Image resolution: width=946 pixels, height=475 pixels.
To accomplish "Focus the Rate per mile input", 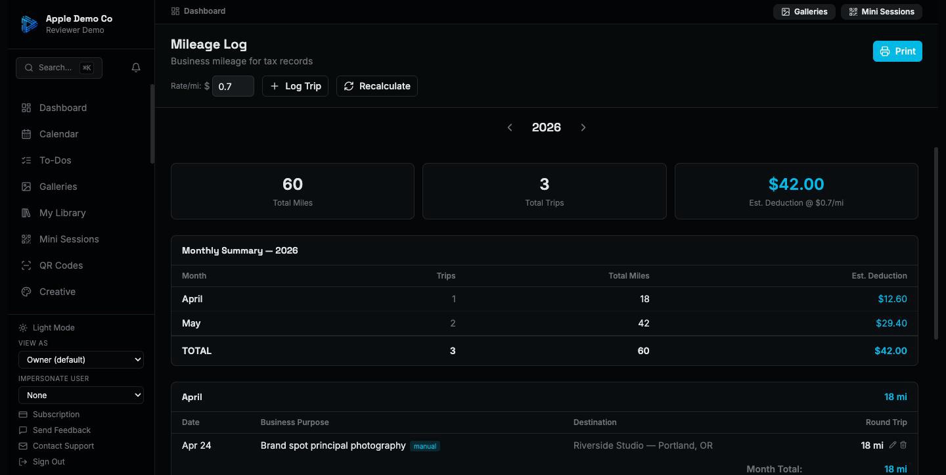I will 233,86.
